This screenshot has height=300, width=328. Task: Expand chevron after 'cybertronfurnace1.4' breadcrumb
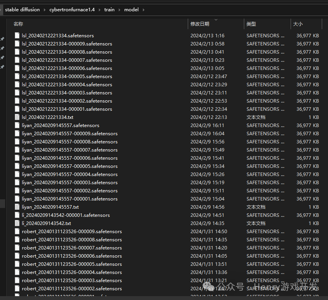coord(99,10)
